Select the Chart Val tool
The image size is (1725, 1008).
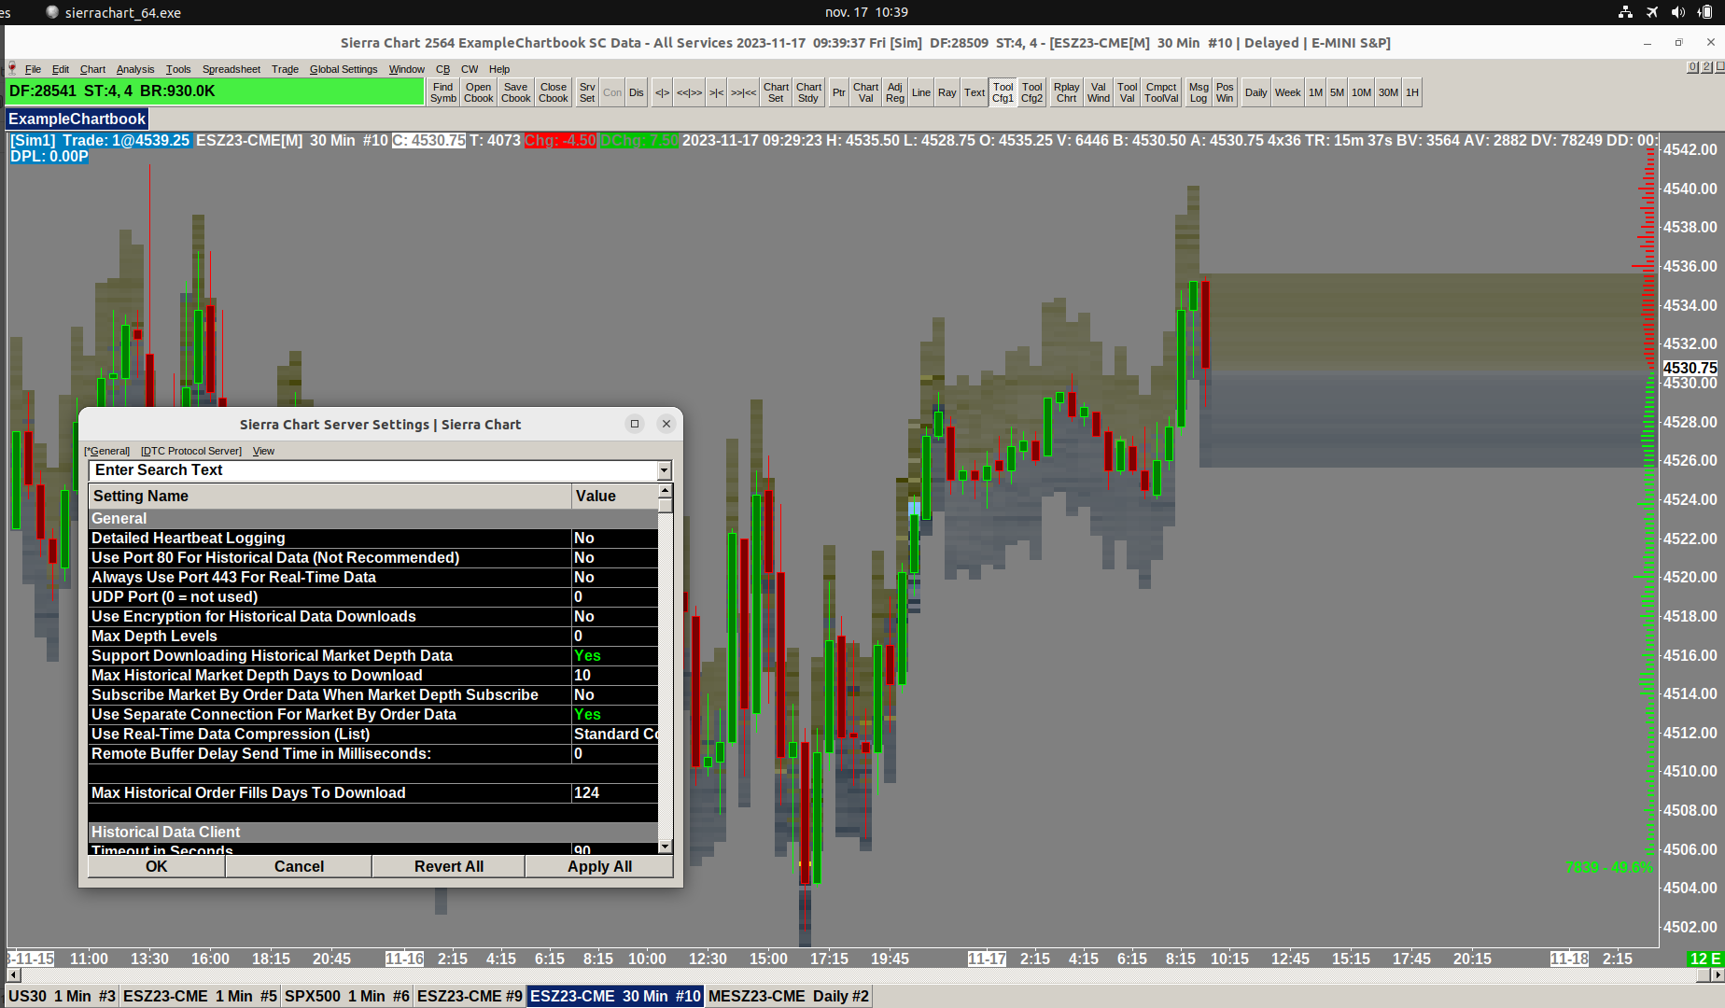coord(866,92)
